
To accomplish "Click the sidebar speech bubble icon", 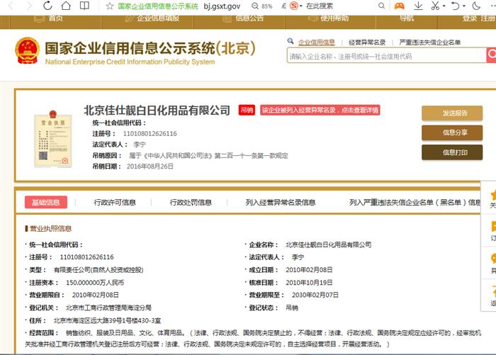I will (493, 258).
